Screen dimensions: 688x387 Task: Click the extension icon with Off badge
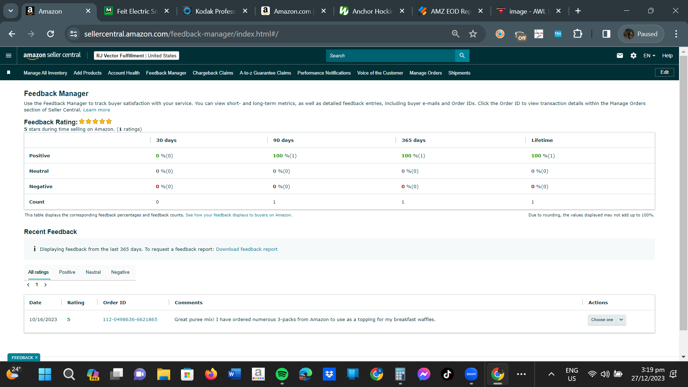click(520, 35)
